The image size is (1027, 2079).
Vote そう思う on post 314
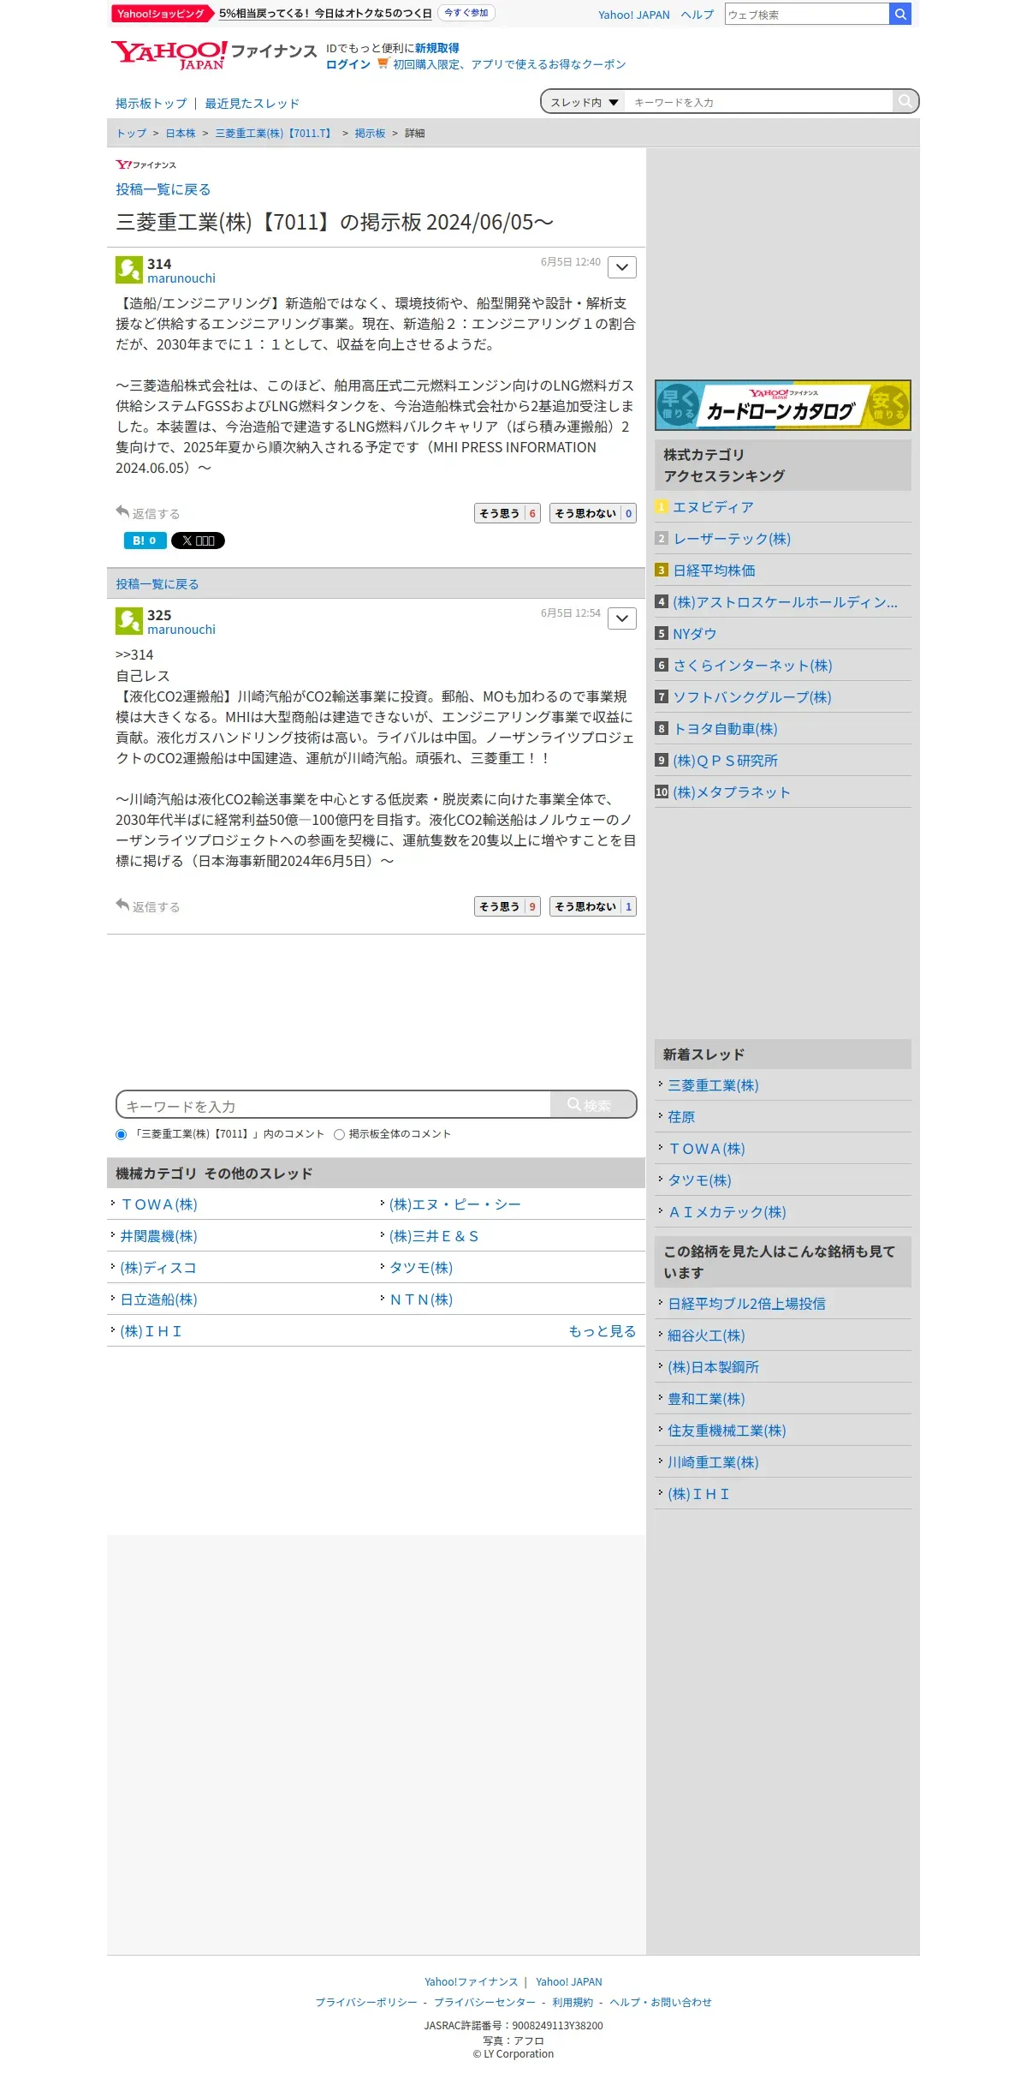click(x=508, y=513)
